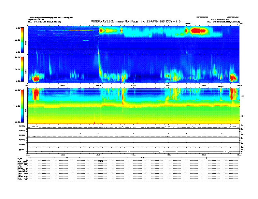Click the vertical RAD1 panel axis label

click(26, 72)
